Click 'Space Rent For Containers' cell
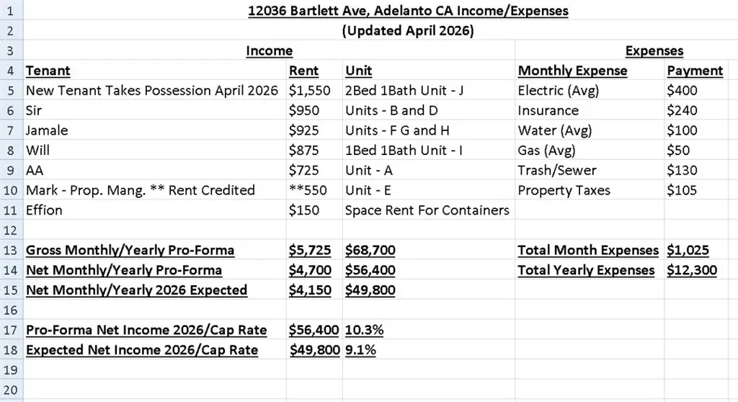This screenshot has width=738, height=402. pyautogui.click(x=427, y=210)
